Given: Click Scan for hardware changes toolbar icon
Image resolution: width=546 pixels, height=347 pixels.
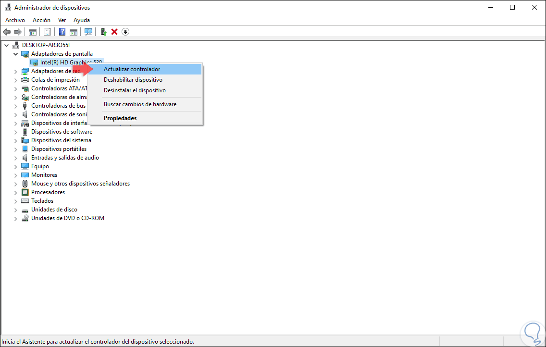Looking at the screenshot, I should pos(89,32).
